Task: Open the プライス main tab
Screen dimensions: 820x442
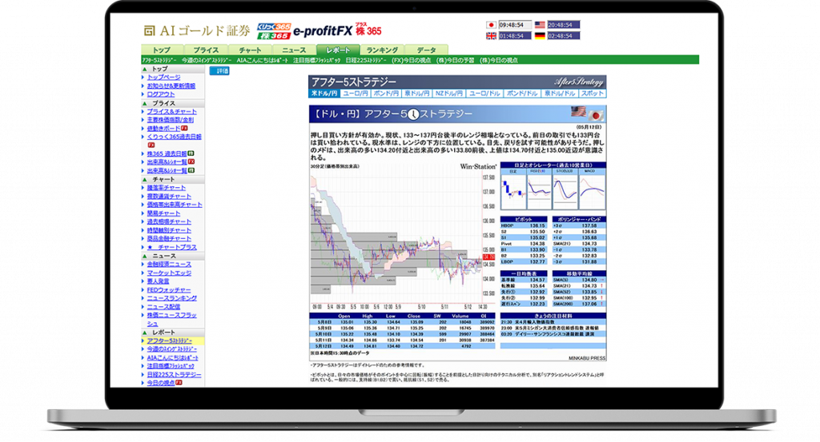Action: (x=206, y=50)
